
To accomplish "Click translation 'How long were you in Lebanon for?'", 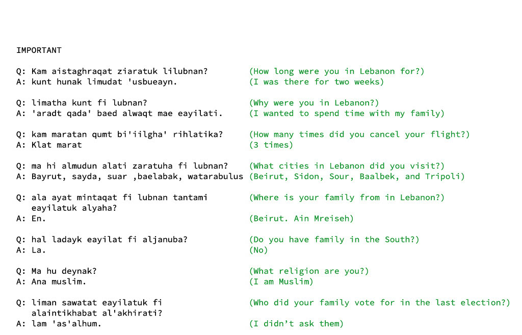I will (x=336, y=71).
